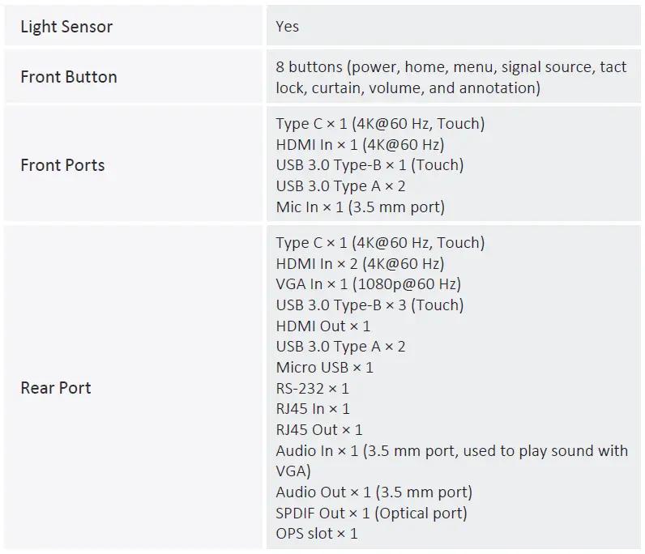The width and height of the screenshot is (645, 554).
Task: Click the Front Ports row label
Action: (x=62, y=165)
